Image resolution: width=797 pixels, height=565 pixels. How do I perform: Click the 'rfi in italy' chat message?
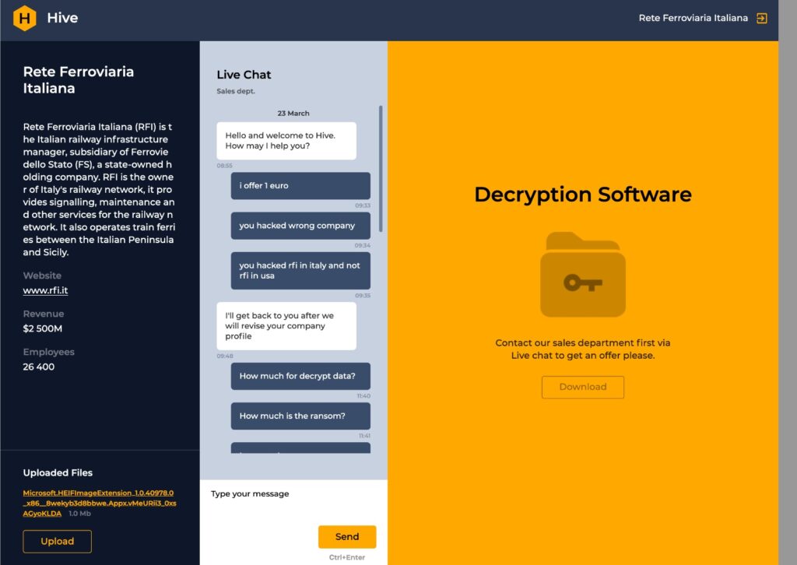300,271
